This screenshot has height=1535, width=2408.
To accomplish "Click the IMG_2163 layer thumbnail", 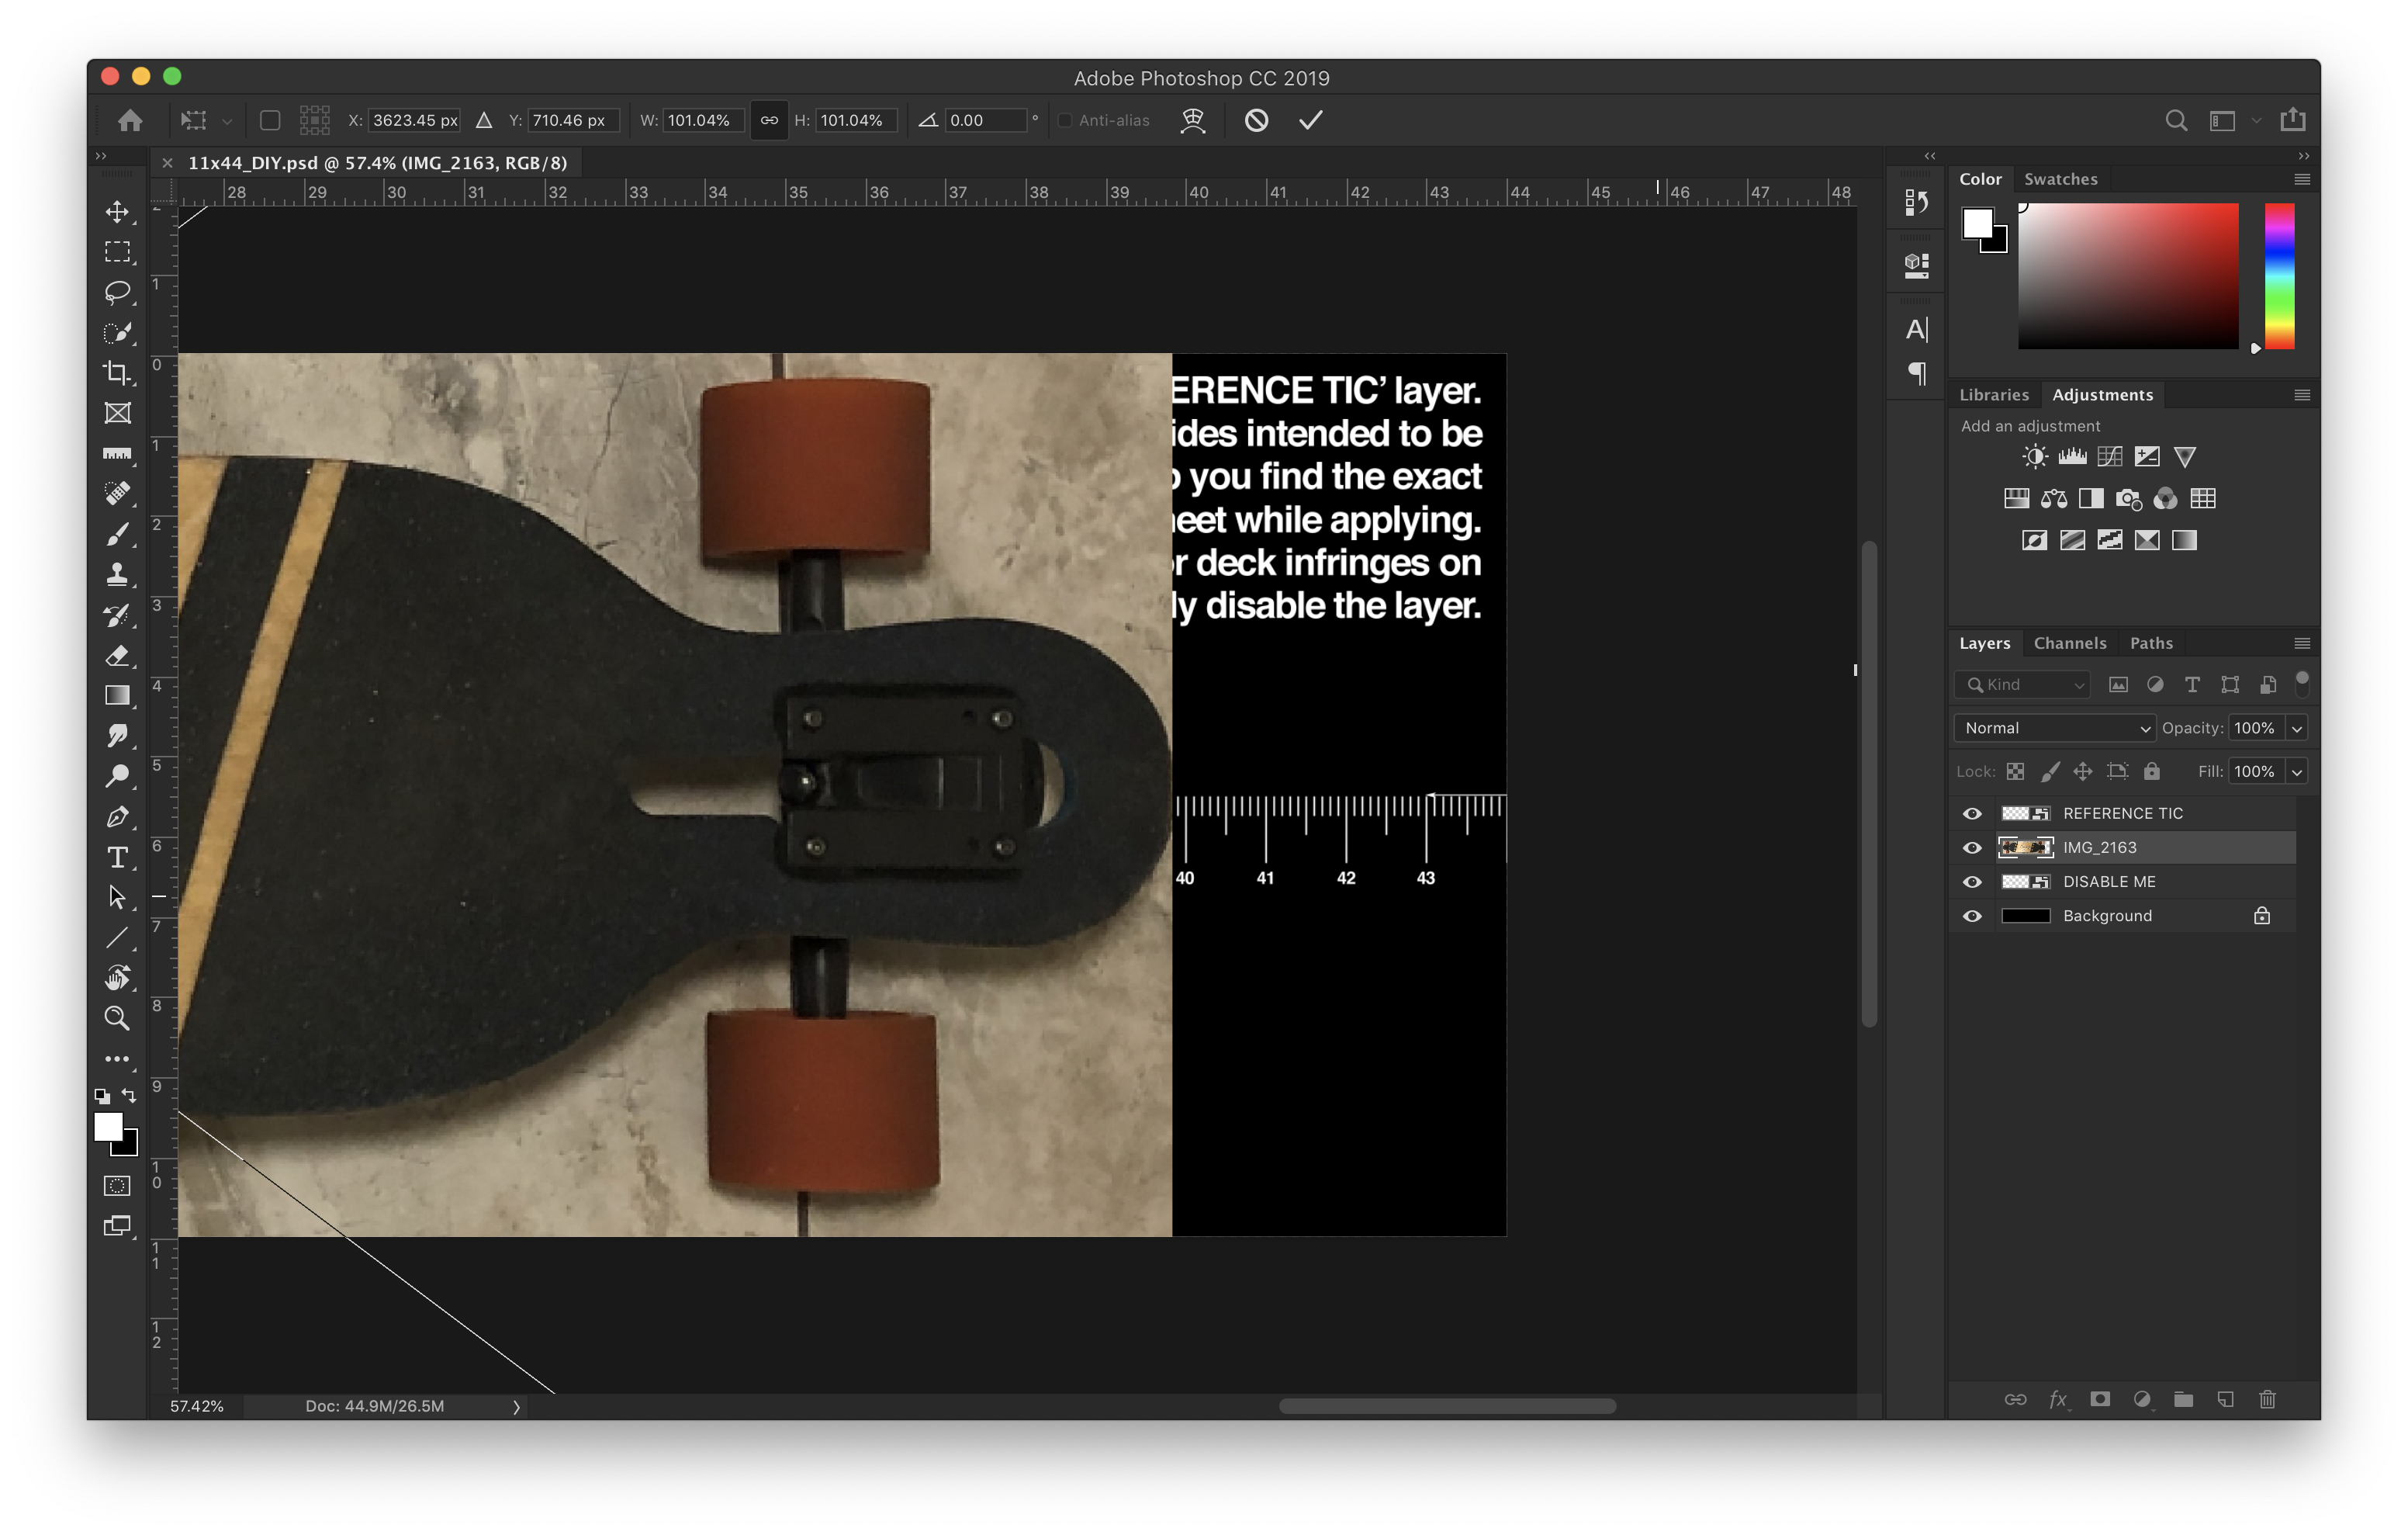I will pyautogui.click(x=2027, y=848).
